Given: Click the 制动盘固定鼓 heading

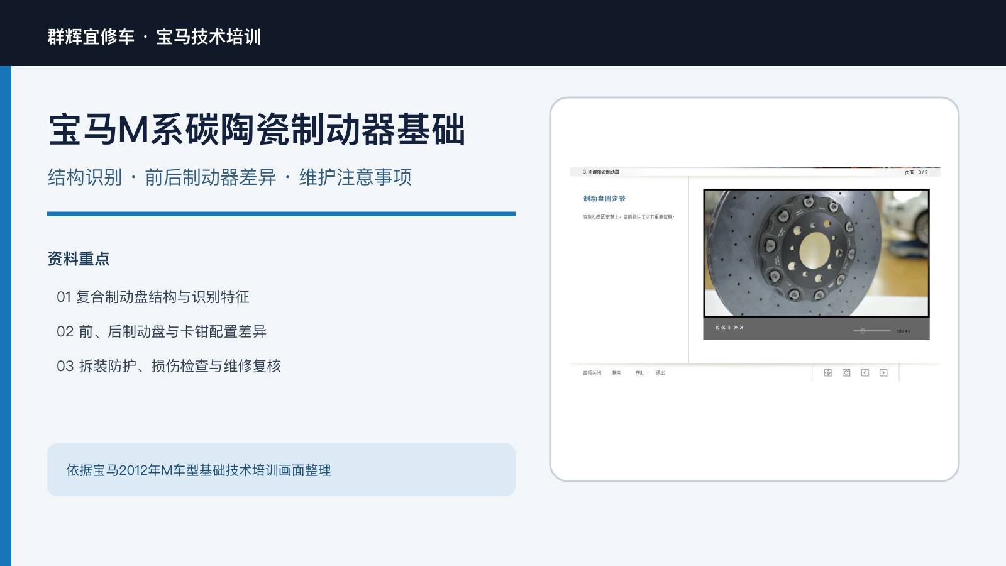Looking at the screenshot, I should click(x=604, y=199).
